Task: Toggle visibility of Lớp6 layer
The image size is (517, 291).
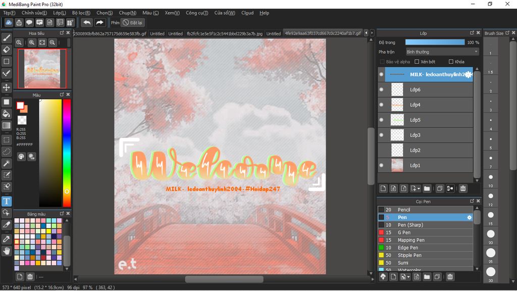Action: [x=382, y=90]
